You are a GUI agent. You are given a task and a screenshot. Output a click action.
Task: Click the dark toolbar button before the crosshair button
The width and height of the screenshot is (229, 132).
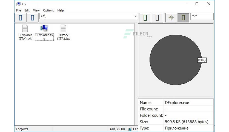tap(157, 17)
